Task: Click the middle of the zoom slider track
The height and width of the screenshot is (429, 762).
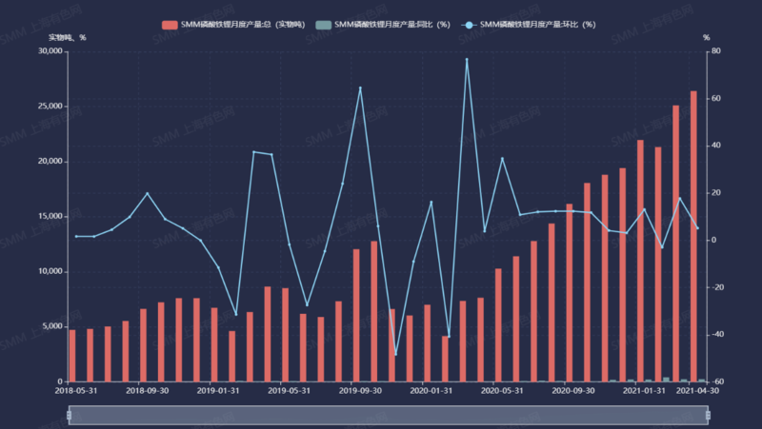Action: point(388,415)
